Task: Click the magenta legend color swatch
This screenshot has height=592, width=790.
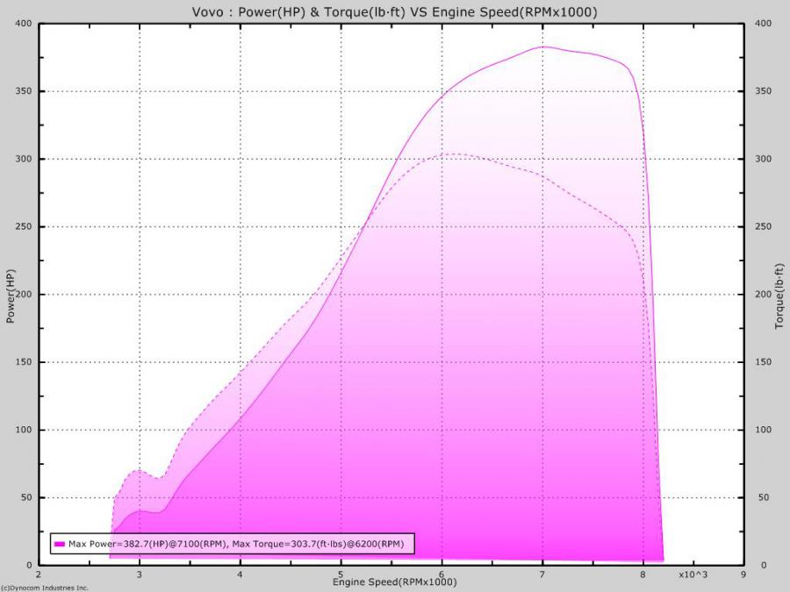Action: pyautogui.click(x=60, y=544)
